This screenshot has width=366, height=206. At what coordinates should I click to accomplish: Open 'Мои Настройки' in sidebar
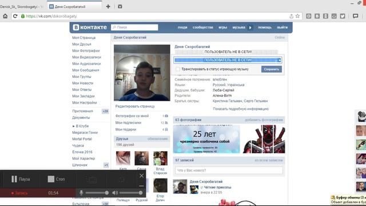coord(85,102)
